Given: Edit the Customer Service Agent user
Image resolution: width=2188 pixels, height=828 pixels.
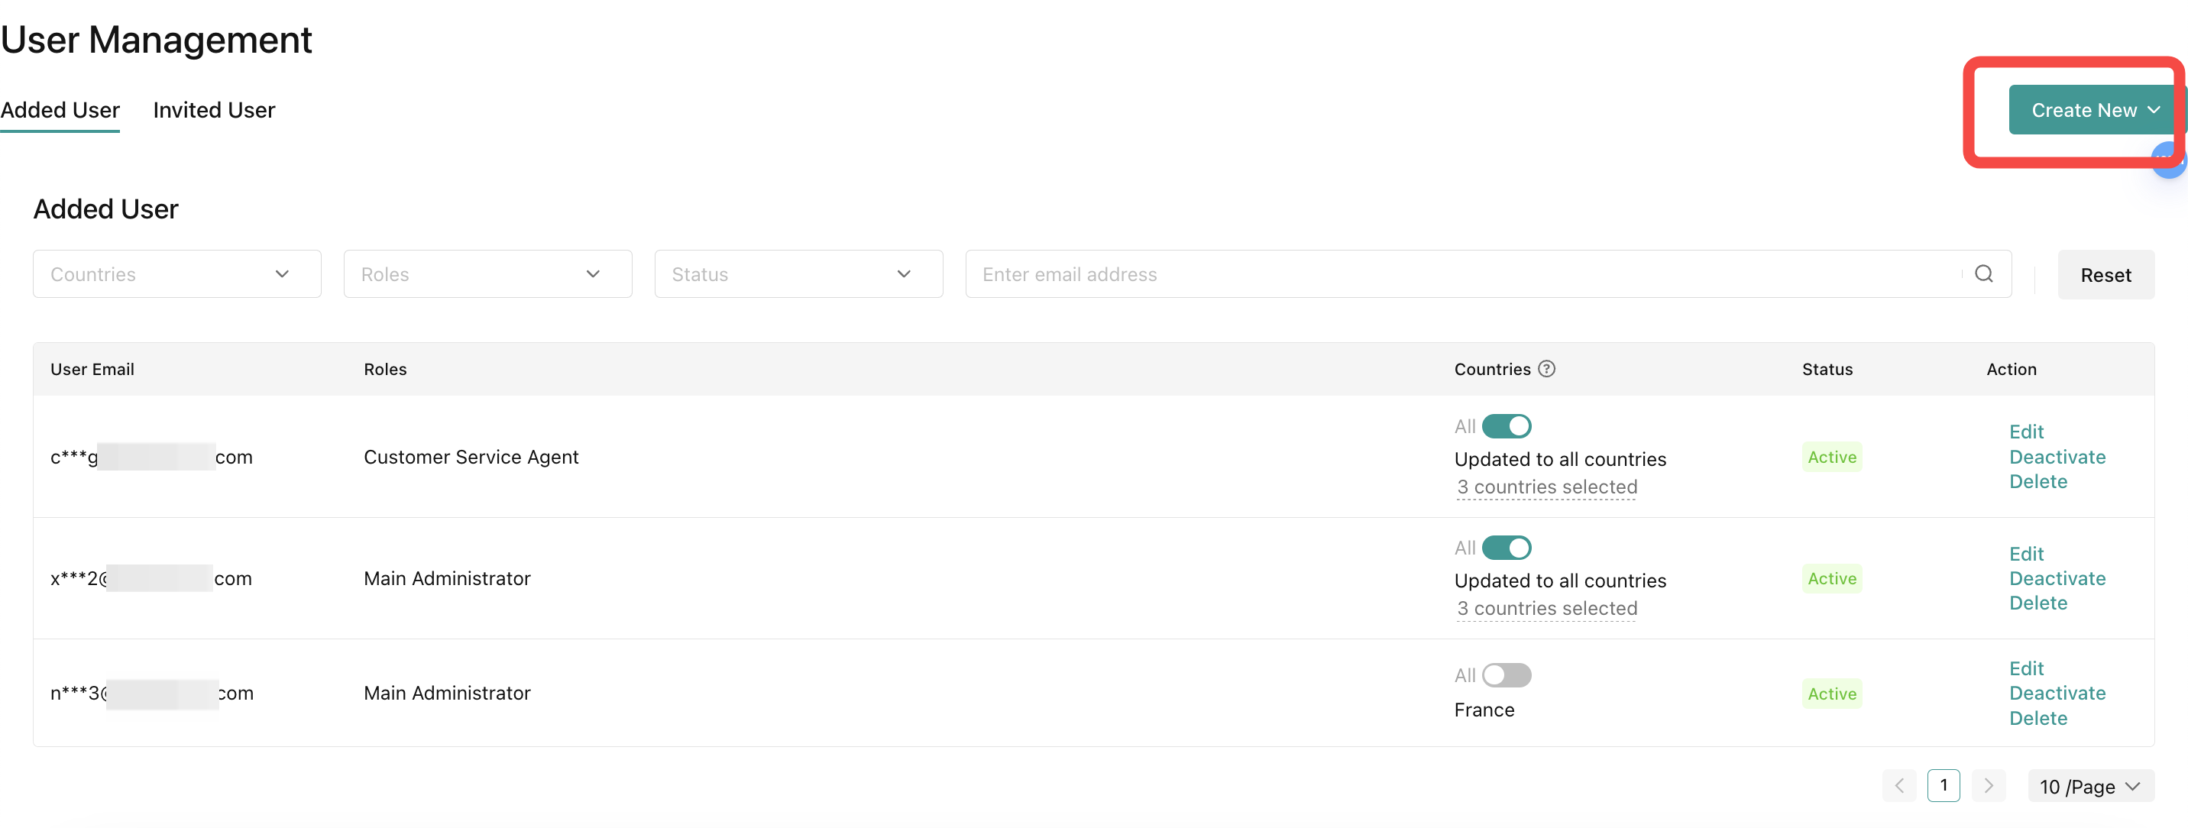Looking at the screenshot, I should coord(2026,432).
